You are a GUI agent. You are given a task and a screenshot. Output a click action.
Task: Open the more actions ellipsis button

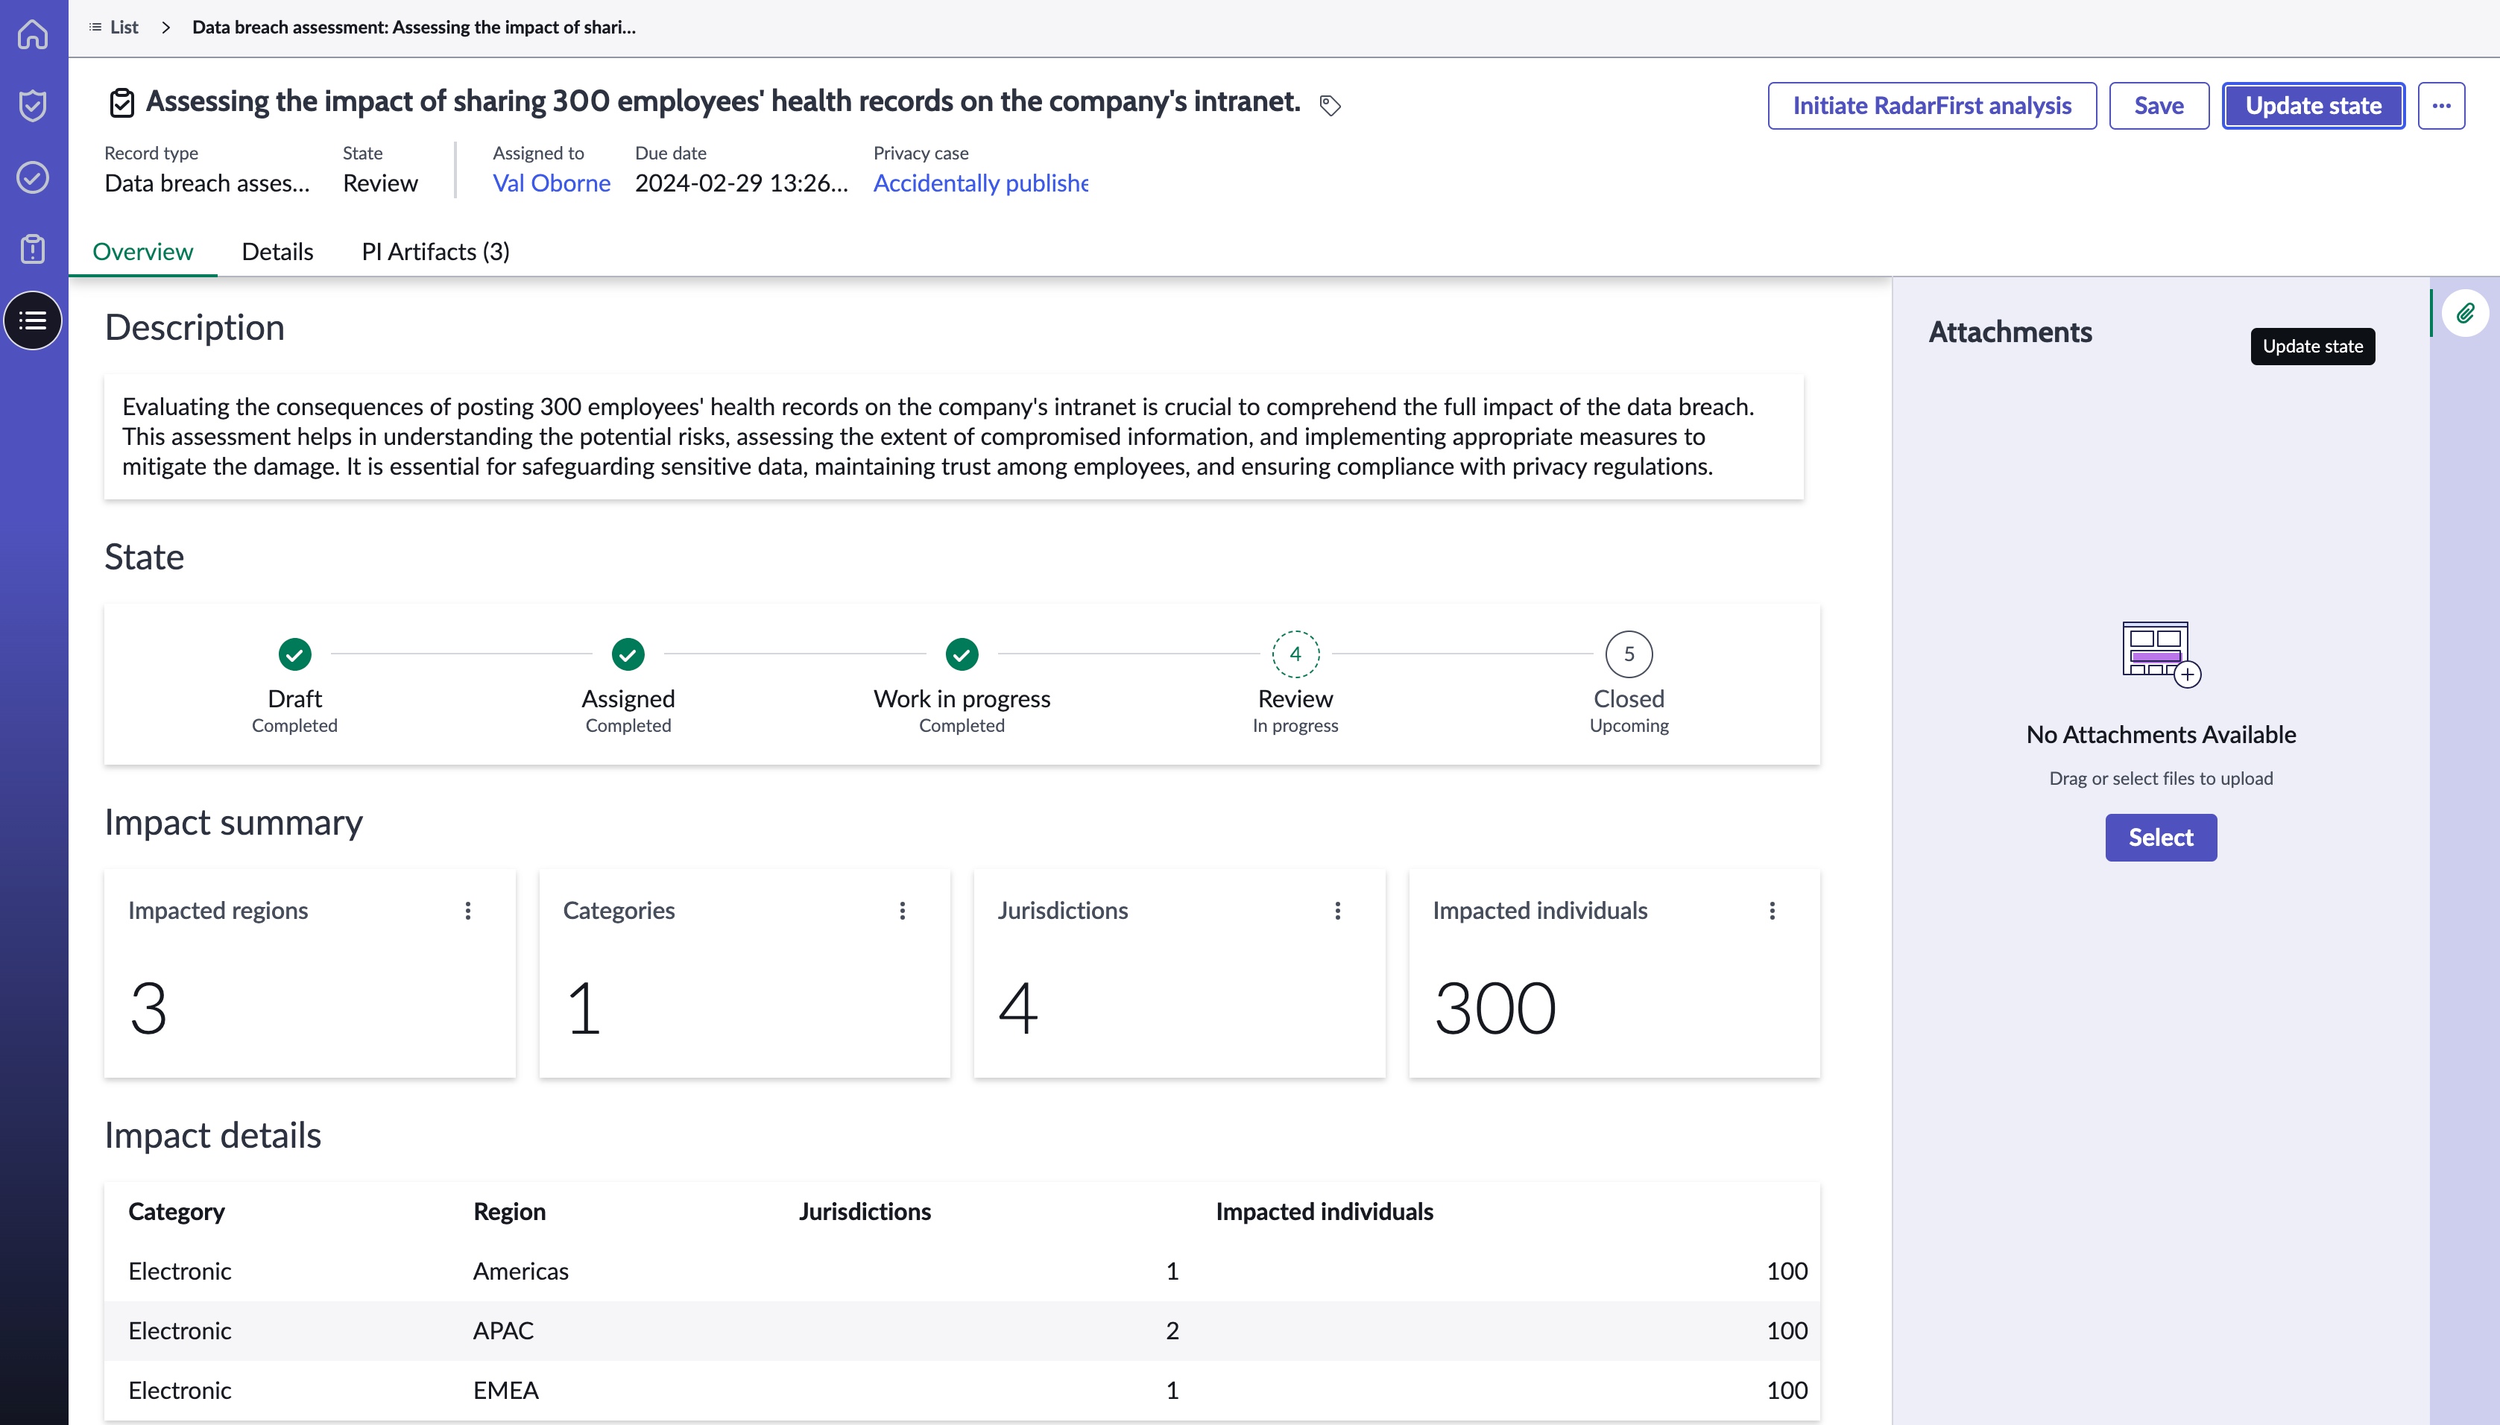point(2441,106)
